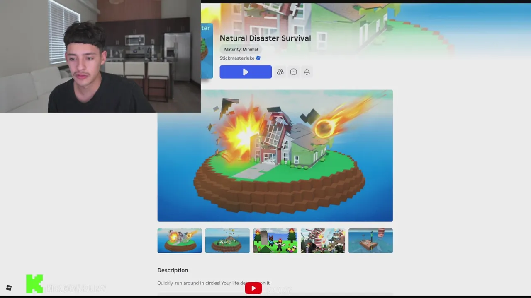This screenshot has height=298, width=531.
Task: Open the three-dots more options menu
Action: (x=293, y=72)
